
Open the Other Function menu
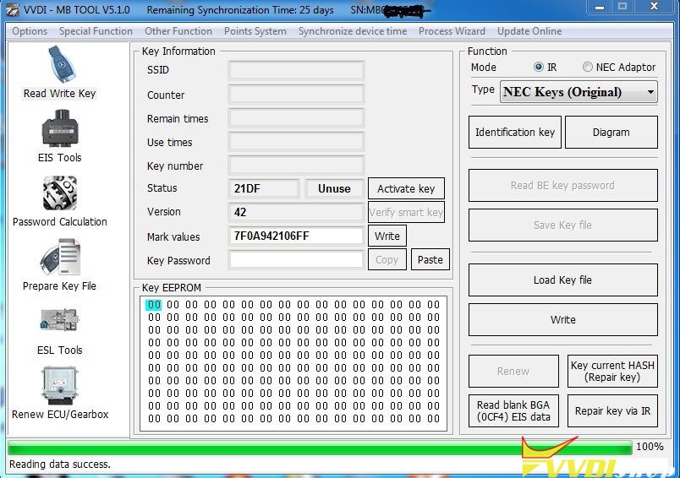(178, 31)
